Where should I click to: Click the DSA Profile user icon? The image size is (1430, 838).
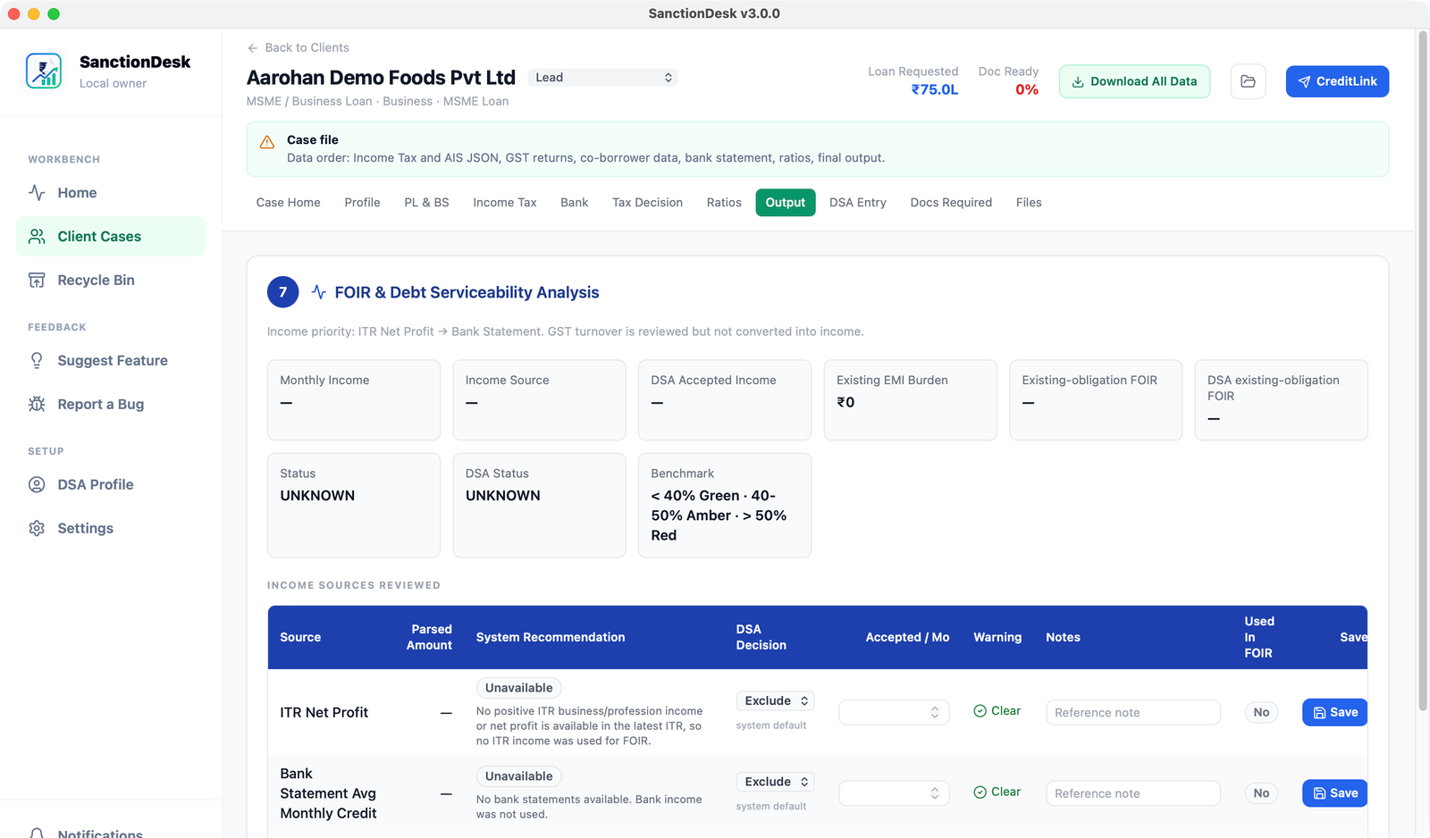(x=37, y=484)
